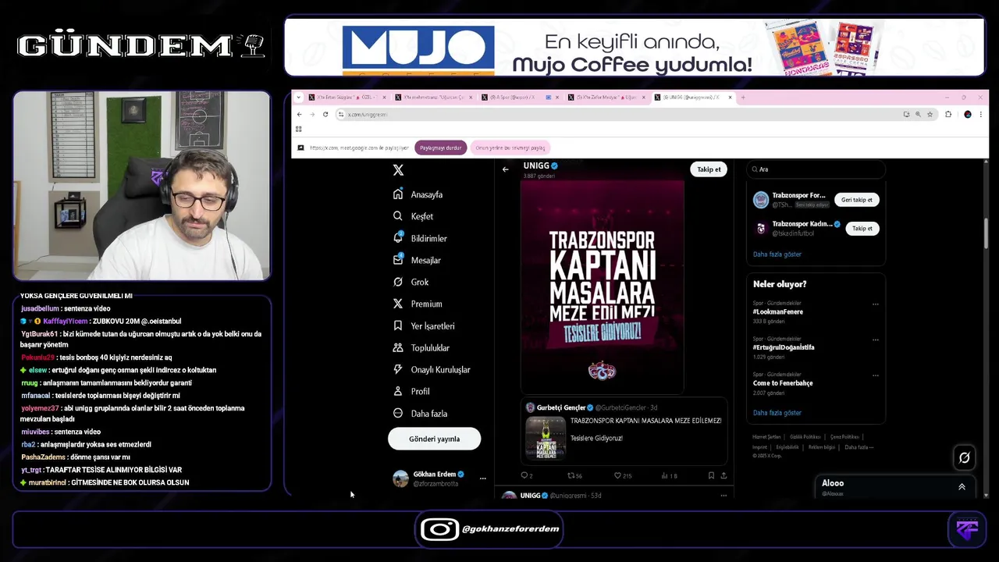Image resolution: width=999 pixels, height=562 pixels.
Task: Open the Trabzonspor Kaptanı poster image
Action: [x=602, y=286]
